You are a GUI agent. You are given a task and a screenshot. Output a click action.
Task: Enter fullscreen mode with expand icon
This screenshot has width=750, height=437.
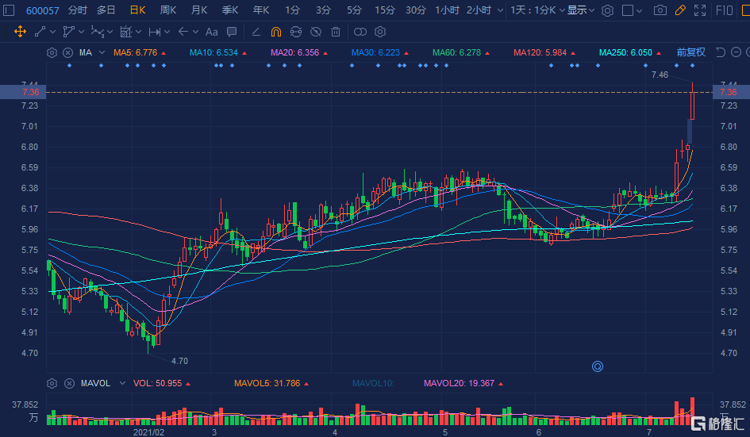click(699, 10)
